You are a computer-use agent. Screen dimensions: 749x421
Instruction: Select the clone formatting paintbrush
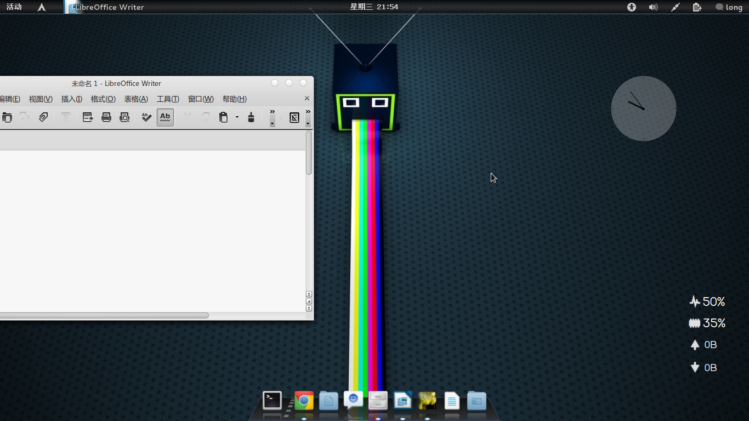[x=251, y=117]
